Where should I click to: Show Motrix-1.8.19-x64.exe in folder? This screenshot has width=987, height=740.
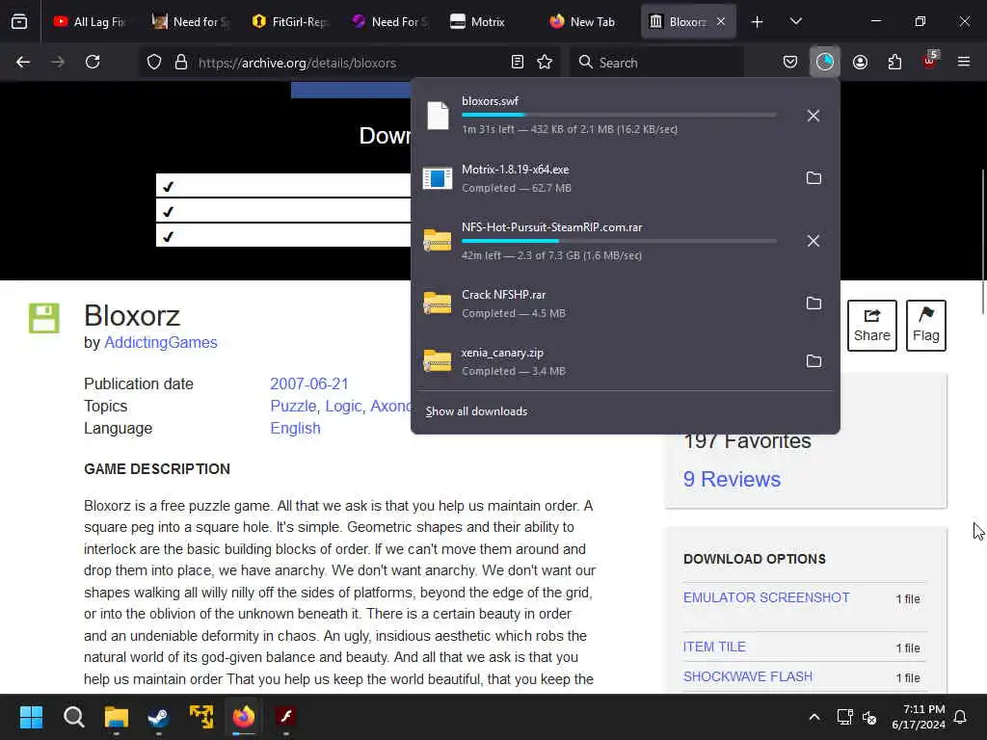point(814,178)
